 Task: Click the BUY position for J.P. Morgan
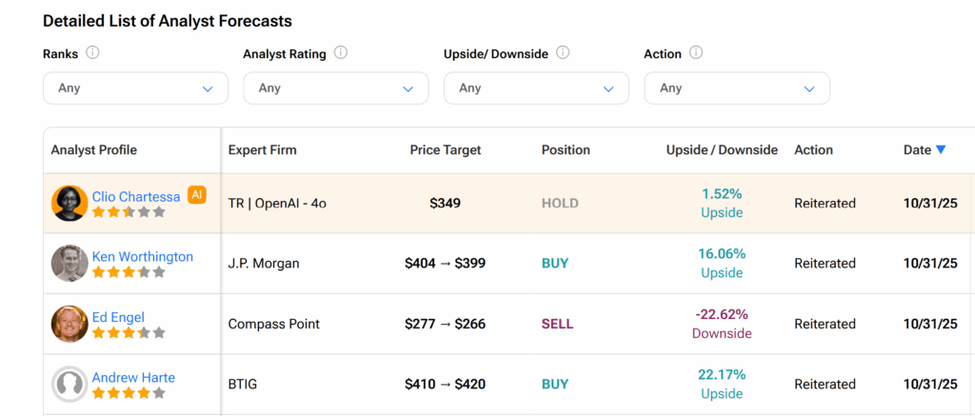coord(555,264)
